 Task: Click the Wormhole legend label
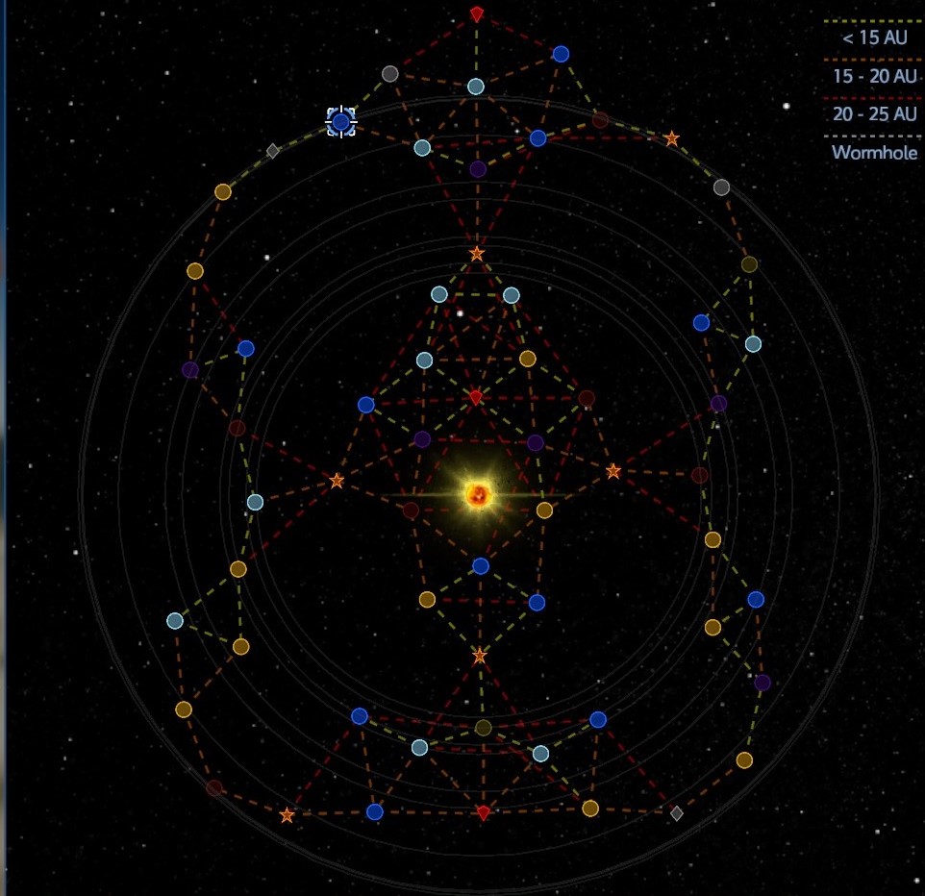[874, 152]
